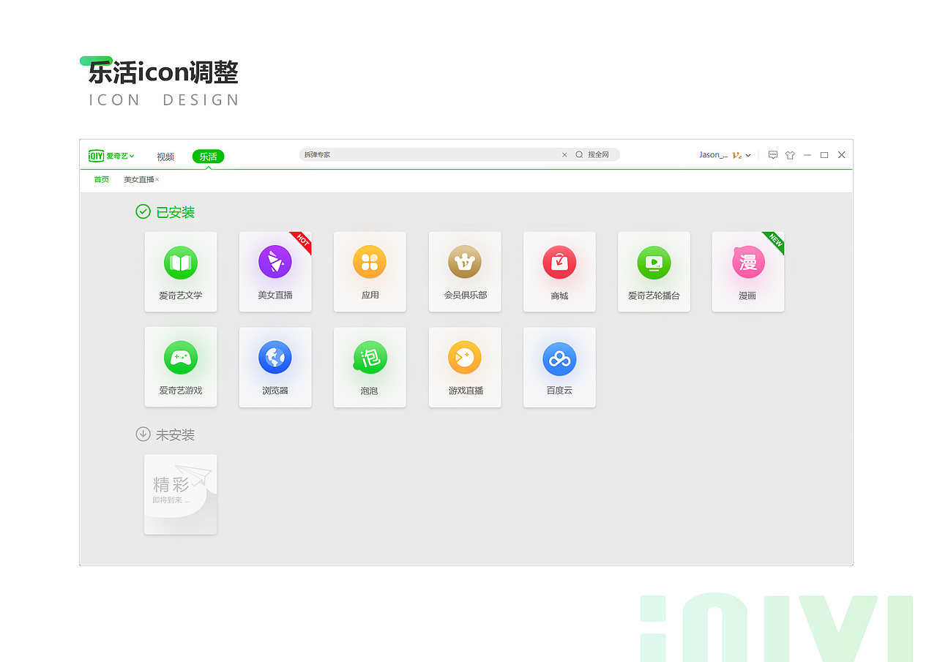Open the message feedback icon
The width and height of the screenshot is (937, 662).
coord(772,155)
